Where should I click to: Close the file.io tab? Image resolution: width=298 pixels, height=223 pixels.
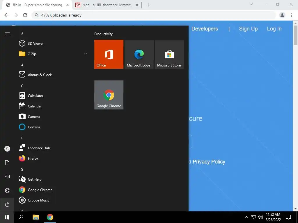68,5
